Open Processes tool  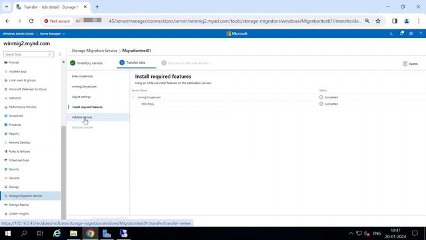15,125
